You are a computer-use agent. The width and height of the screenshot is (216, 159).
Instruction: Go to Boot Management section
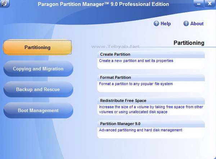38,110
